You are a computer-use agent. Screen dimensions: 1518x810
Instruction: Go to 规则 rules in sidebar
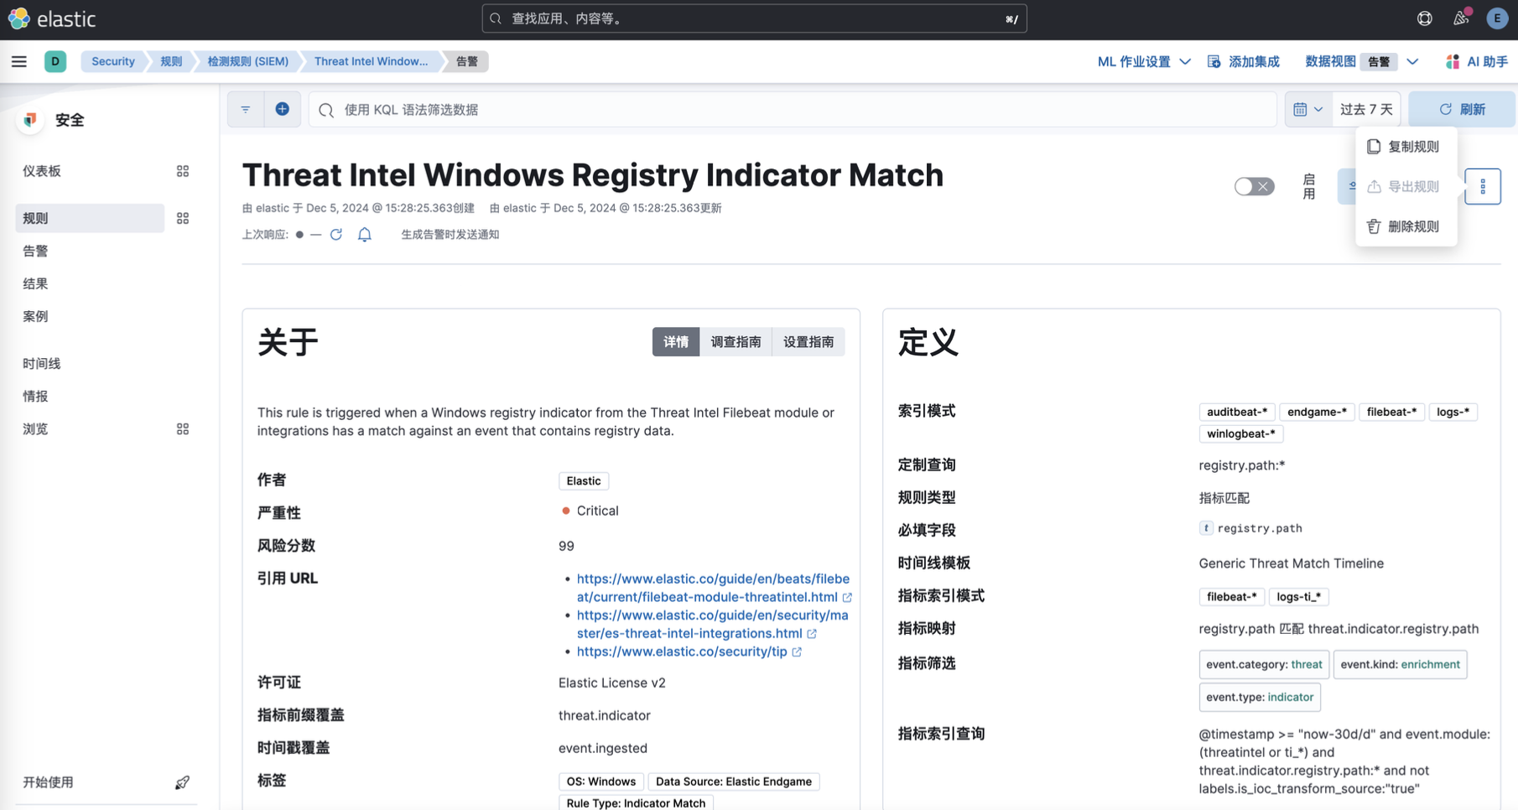click(x=90, y=218)
